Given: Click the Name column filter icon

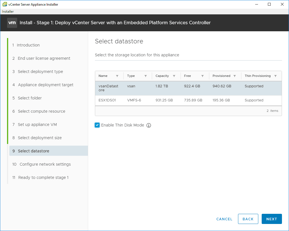Looking at the screenshot, I should (117, 76).
